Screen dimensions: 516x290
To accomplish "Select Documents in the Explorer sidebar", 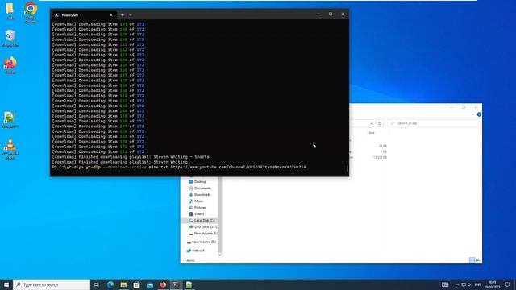I will 202,188.
